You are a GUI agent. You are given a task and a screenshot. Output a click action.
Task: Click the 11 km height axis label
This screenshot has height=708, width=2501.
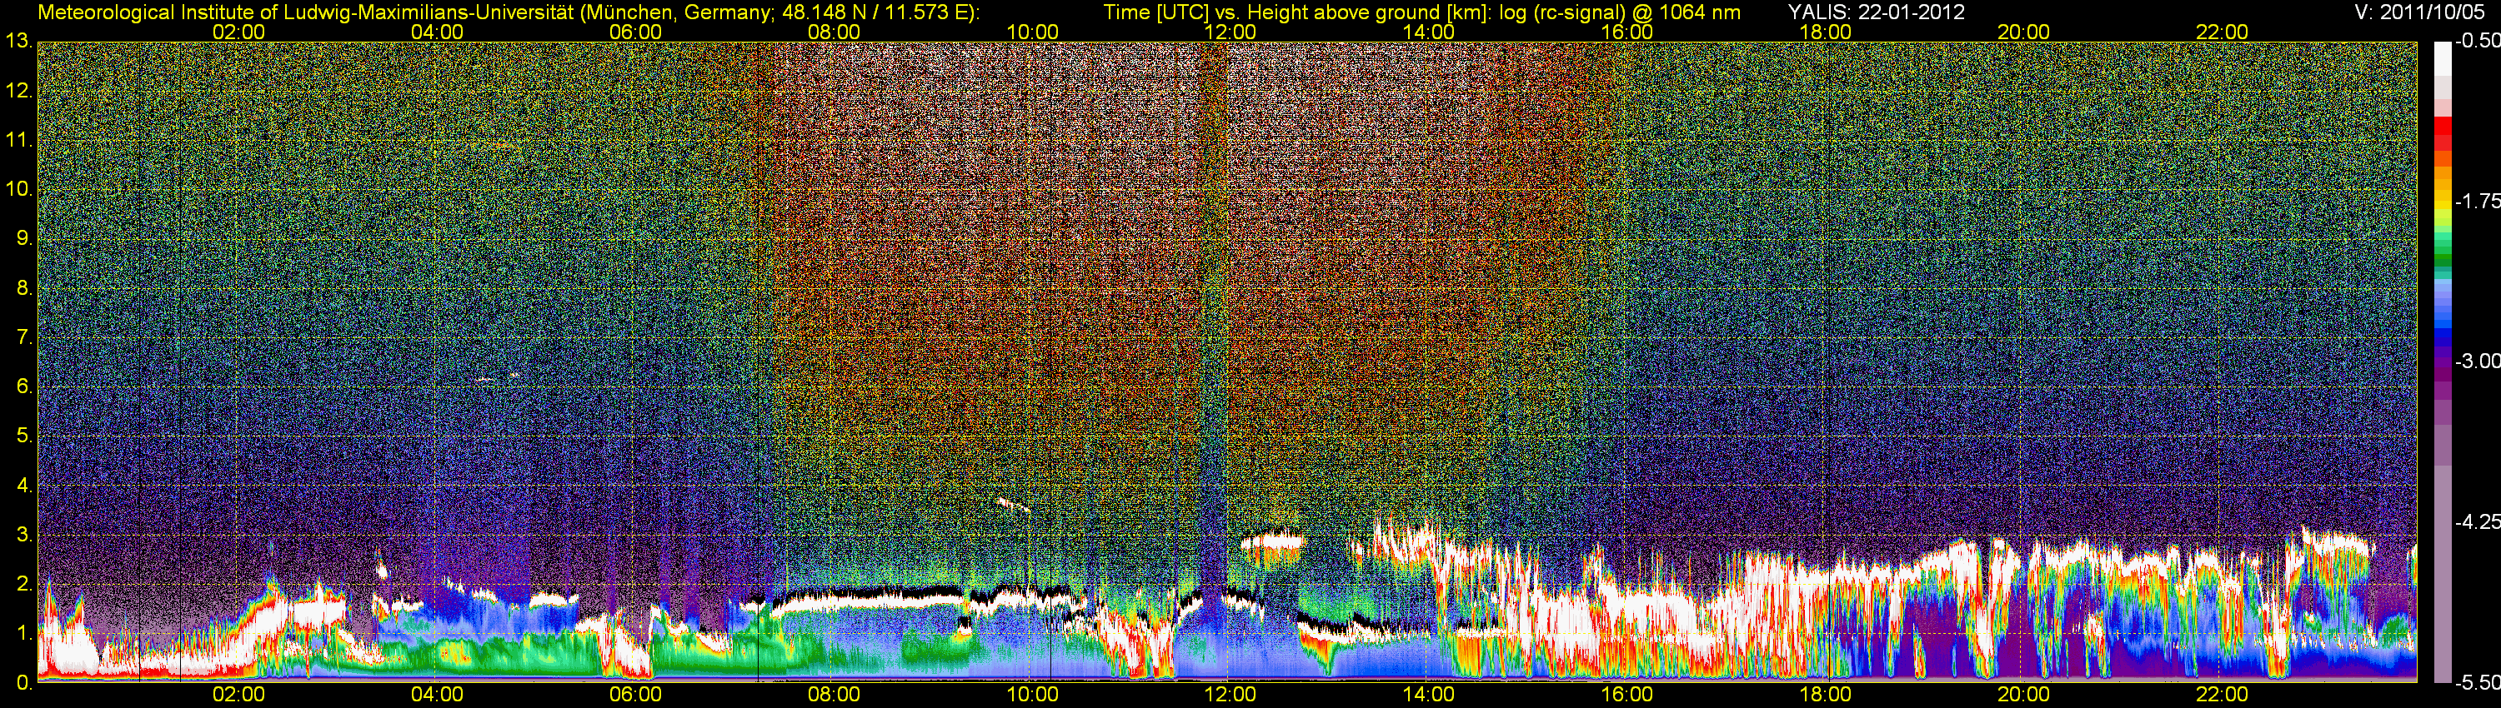click(x=18, y=140)
